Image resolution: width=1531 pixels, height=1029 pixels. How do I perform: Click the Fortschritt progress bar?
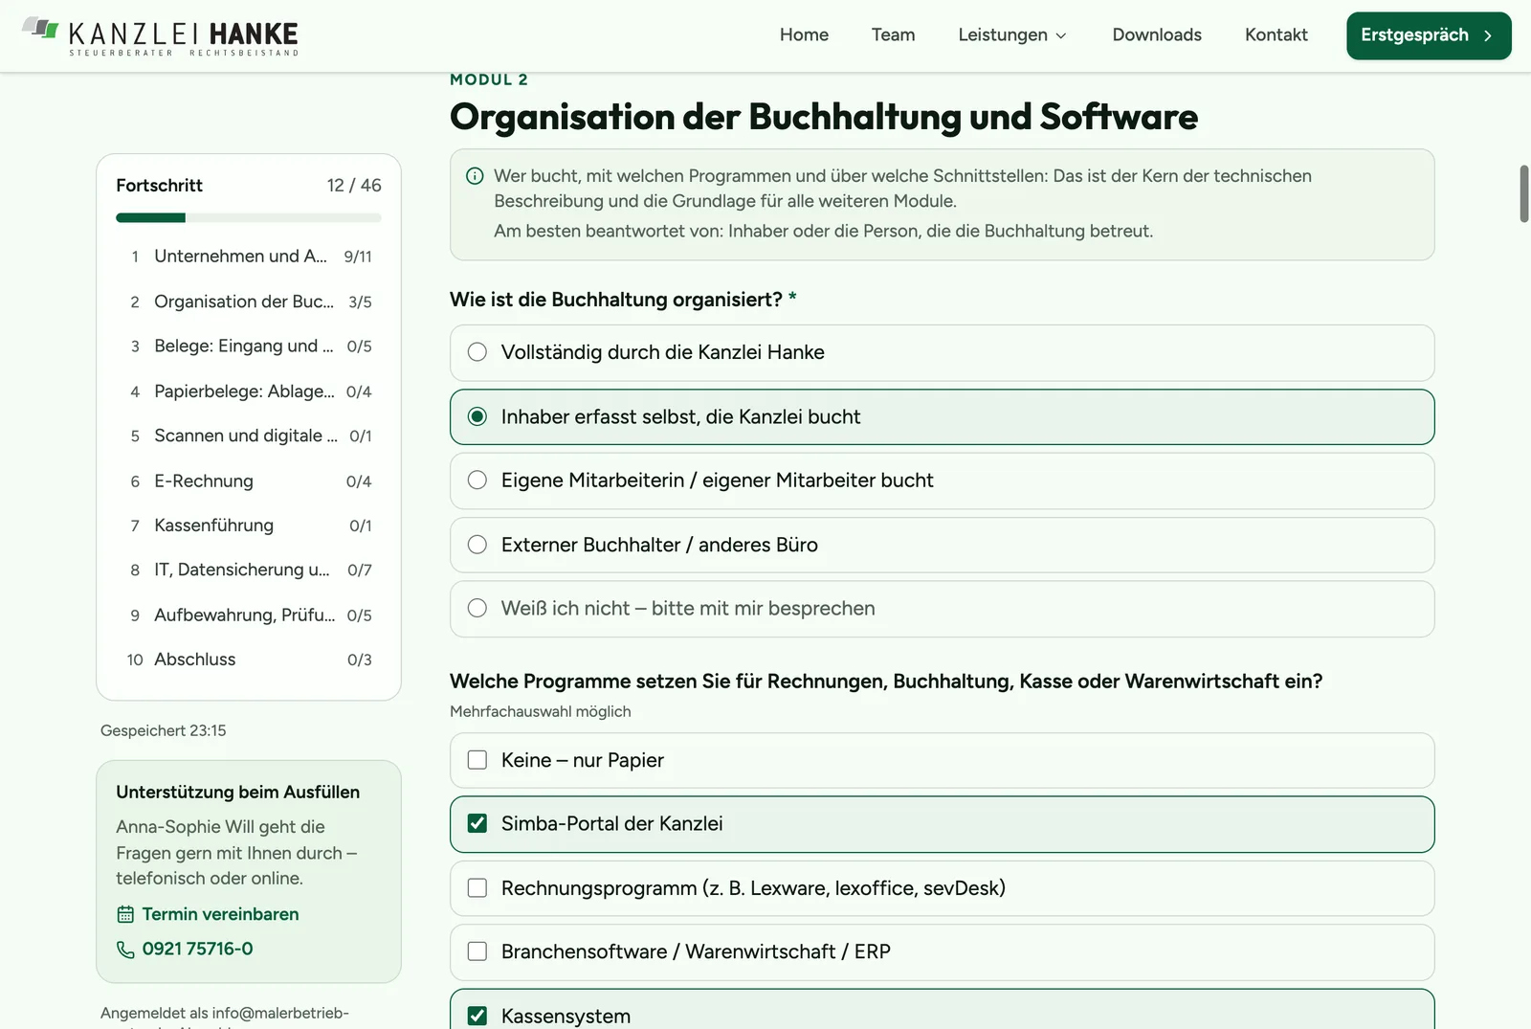point(249,218)
